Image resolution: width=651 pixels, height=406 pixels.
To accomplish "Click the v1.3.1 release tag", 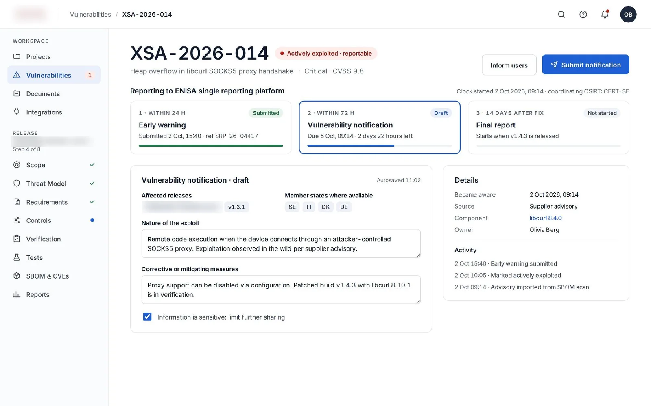I will pyautogui.click(x=236, y=207).
